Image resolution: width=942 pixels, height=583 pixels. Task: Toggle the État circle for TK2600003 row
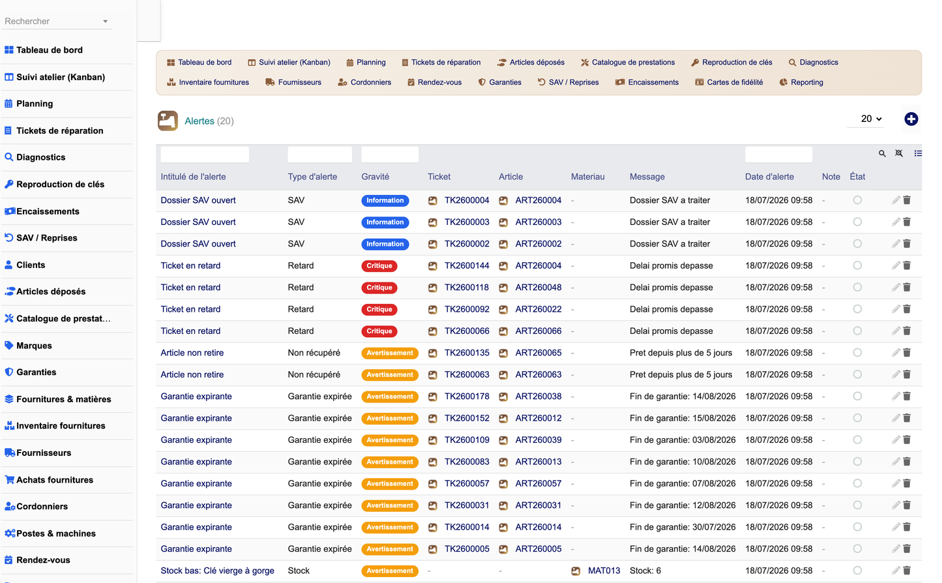(857, 222)
